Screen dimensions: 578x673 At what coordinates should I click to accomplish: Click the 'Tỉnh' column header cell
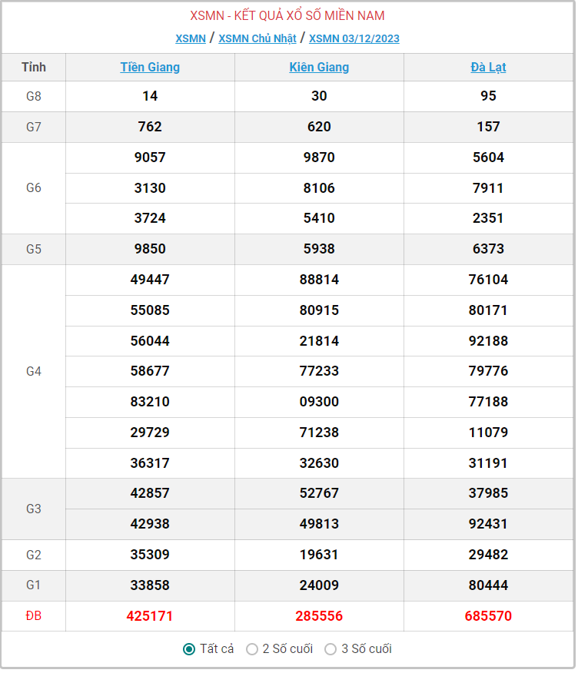[x=34, y=68]
